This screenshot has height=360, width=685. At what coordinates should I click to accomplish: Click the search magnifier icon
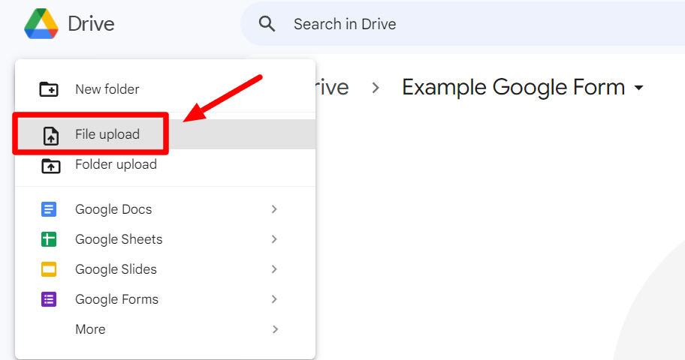coord(267,24)
